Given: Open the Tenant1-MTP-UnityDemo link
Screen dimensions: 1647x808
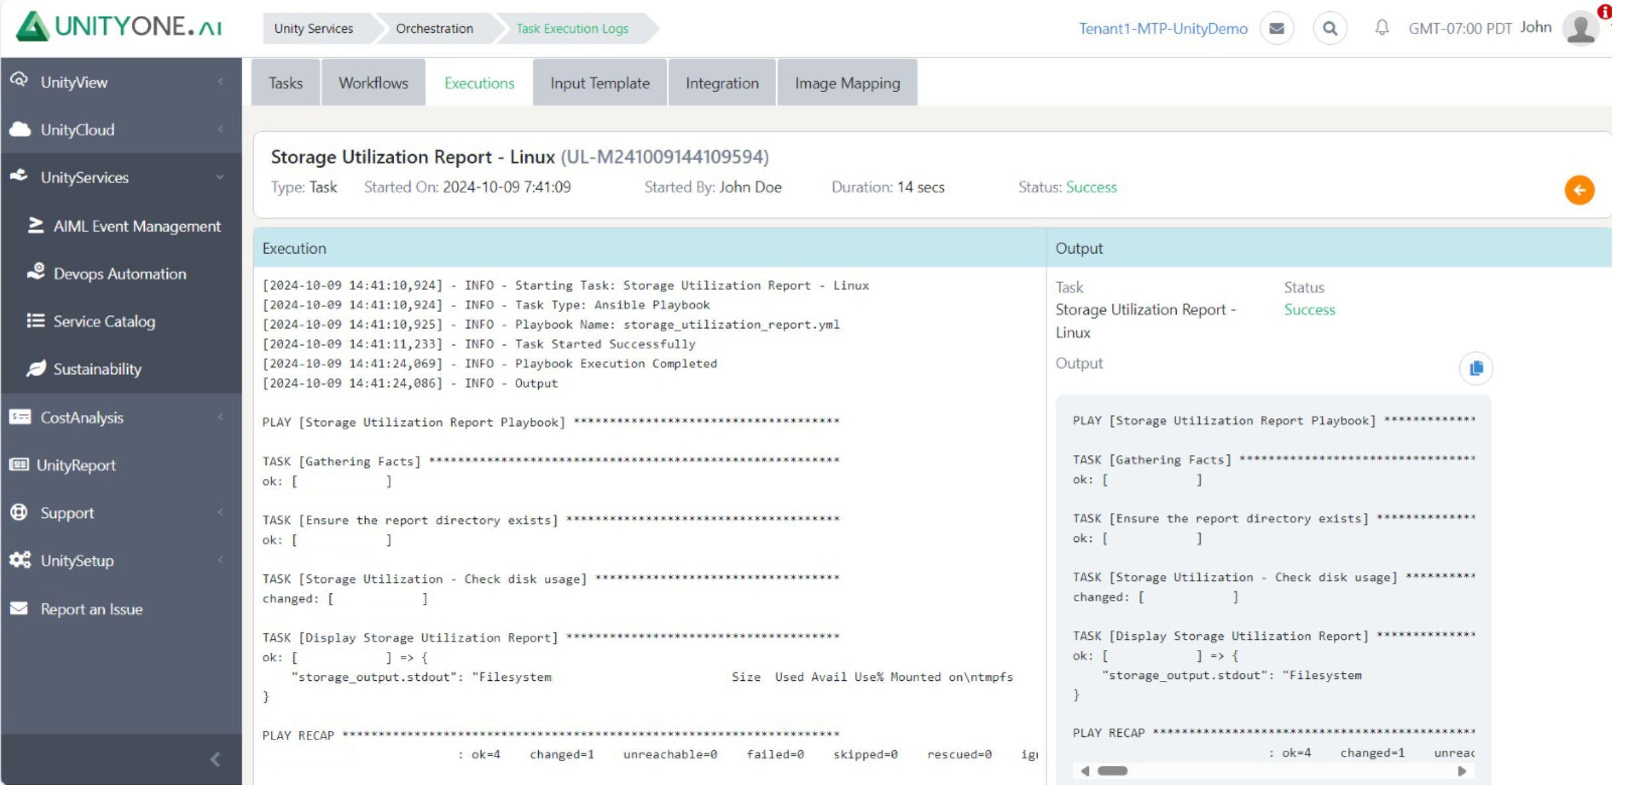Looking at the screenshot, I should click(x=1163, y=28).
